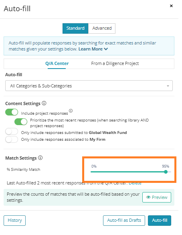Viewport: 182px width, 235px height.
Task: Enable Only include responses submitted to Global Wealth Fund
Action: click(12, 132)
